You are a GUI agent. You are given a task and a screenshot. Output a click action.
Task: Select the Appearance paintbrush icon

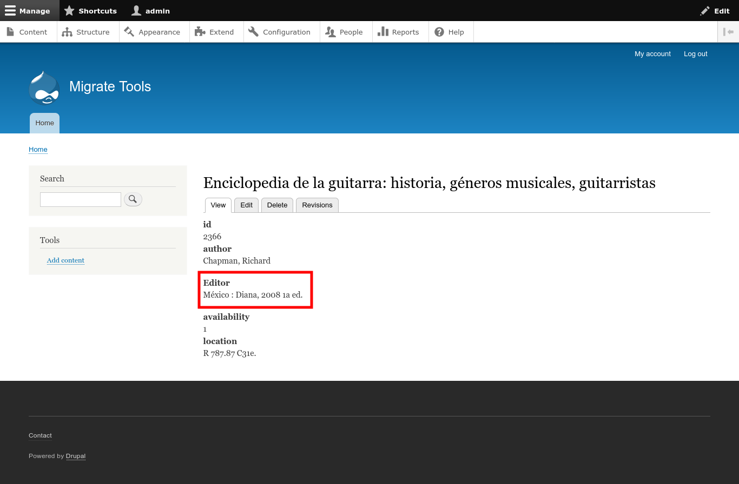(130, 32)
